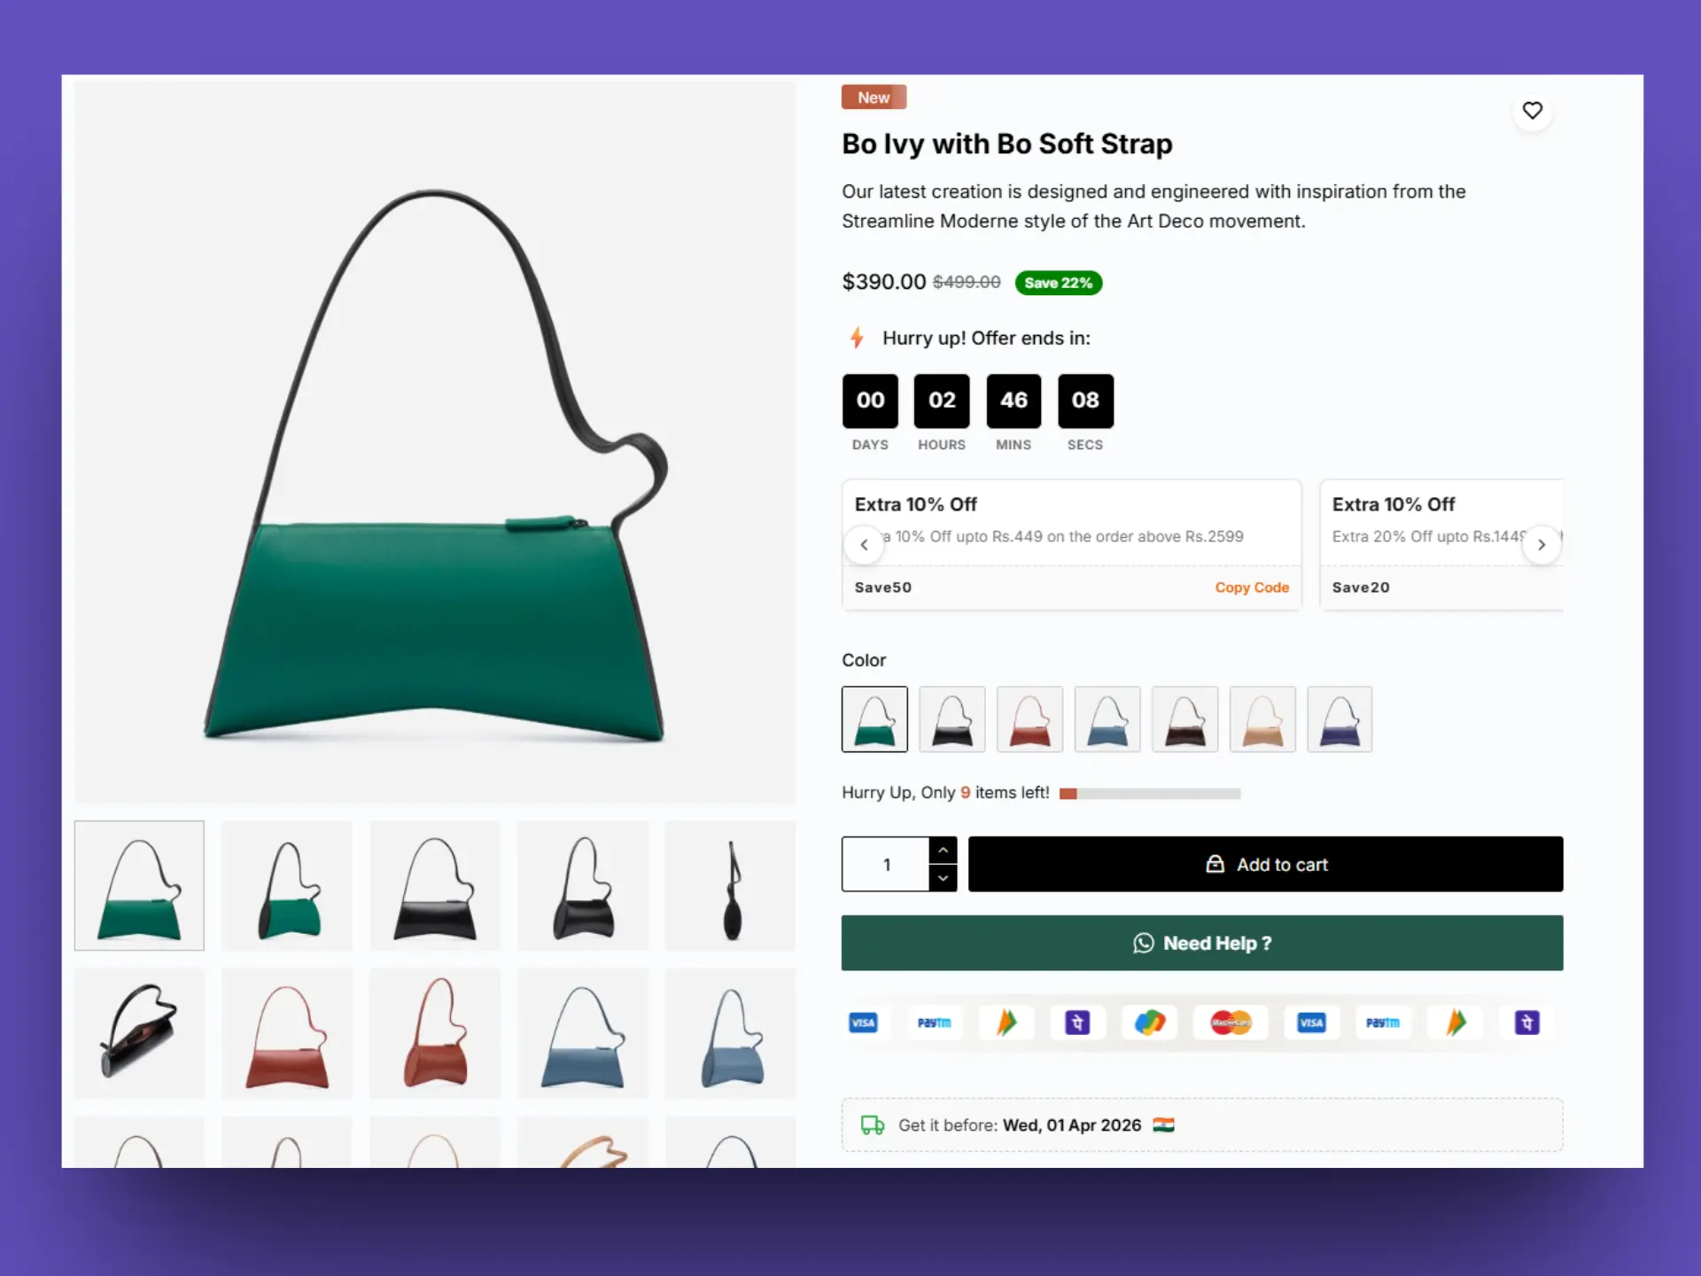Show next coupon with right chevron
Screen dimensions: 1701x1276
(1542, 545)
